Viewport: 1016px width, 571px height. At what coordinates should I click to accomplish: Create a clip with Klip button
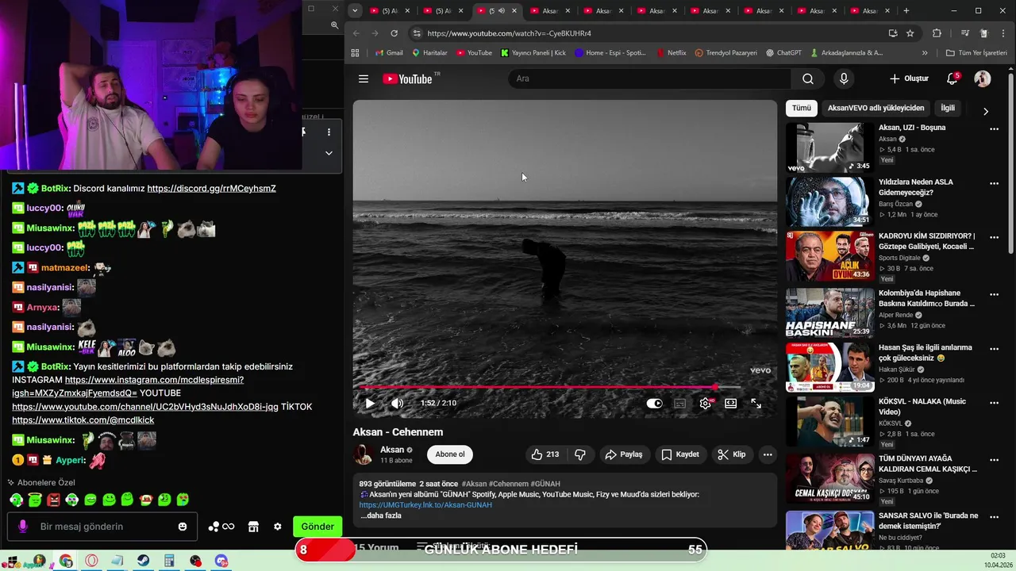click(731, 454)
